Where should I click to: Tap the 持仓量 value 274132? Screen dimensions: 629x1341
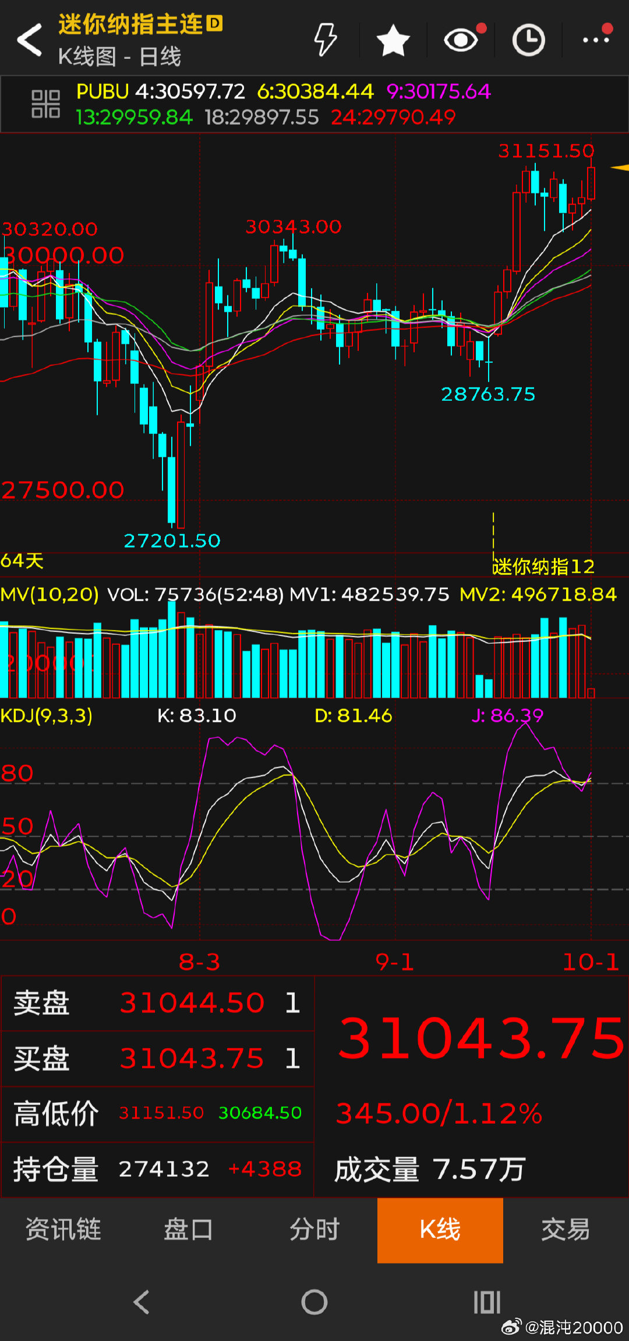click(x=164, y=1169)
